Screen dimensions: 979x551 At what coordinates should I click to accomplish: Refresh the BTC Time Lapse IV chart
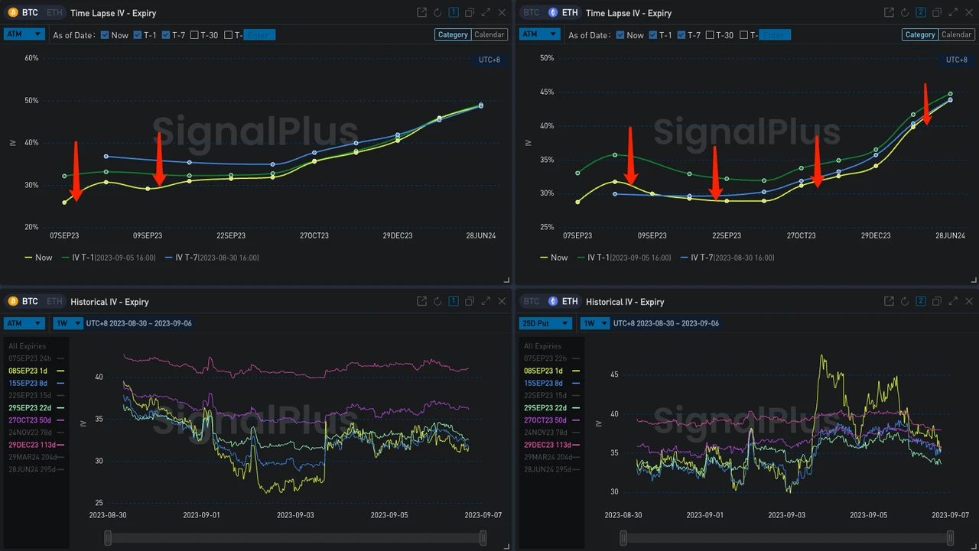pos(437,13)
